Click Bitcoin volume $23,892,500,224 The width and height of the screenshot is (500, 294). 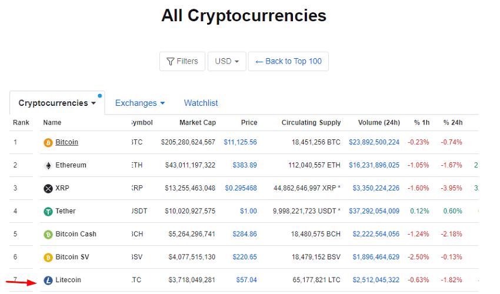pyautogui.click(x=374, y=142)
